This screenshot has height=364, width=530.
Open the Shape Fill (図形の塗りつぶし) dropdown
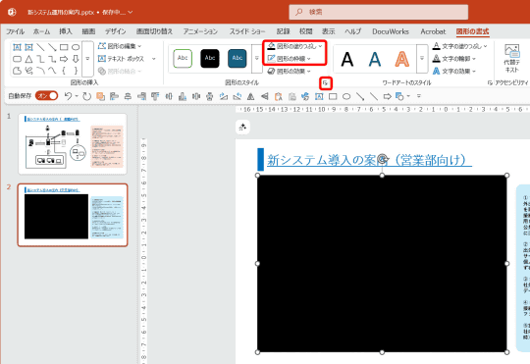tap(294, 46)
